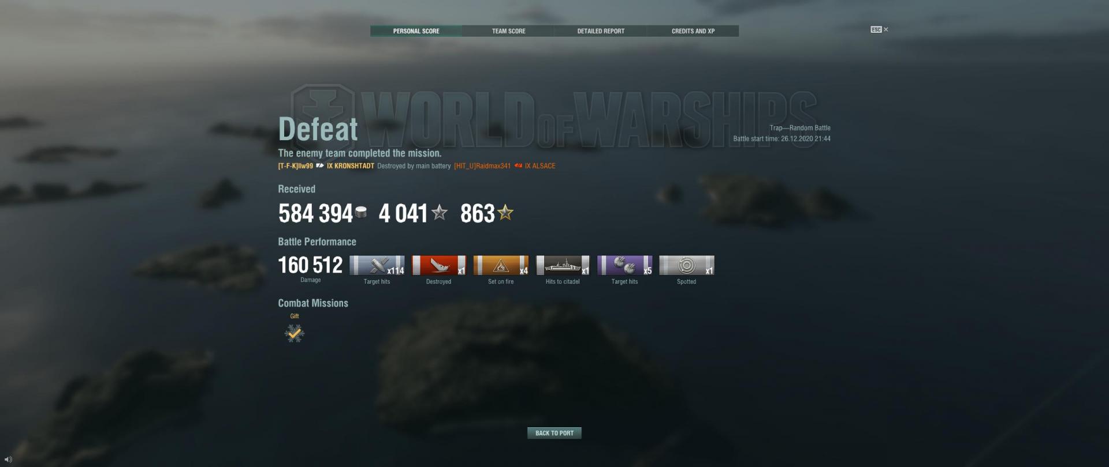Click the purple secondary Target hits x5 ribbon
The image size is (1109, 467).
(x=624, y=265)
